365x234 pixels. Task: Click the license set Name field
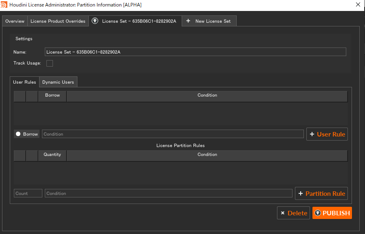tap(195, 52)
